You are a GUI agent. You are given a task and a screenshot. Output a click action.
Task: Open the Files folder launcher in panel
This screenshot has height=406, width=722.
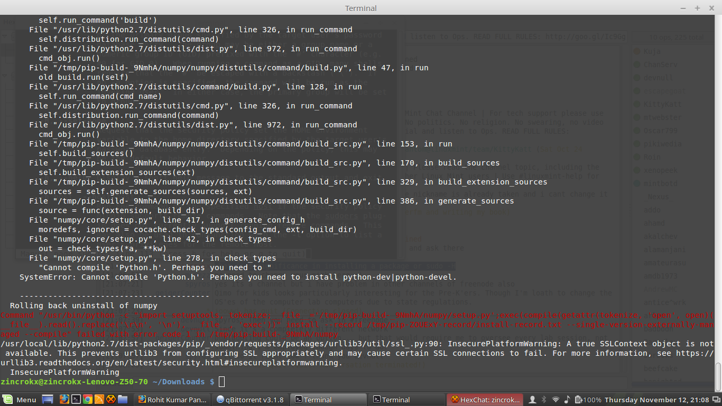pos(123,400)
